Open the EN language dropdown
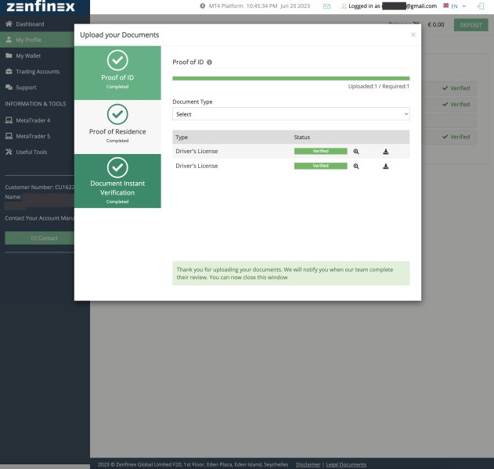 point(459,6)
